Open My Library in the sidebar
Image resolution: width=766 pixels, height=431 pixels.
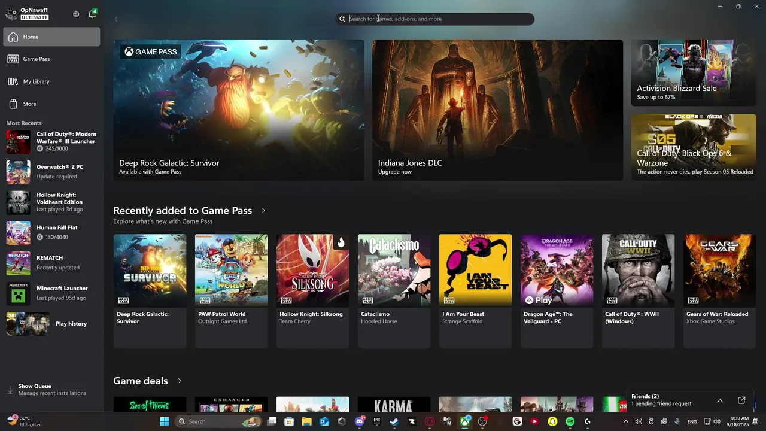click(x=51, y=81)
